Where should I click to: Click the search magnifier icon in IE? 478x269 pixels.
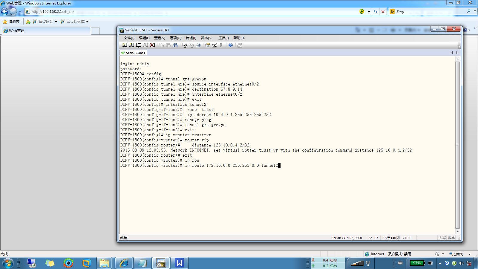pos(468,11)
